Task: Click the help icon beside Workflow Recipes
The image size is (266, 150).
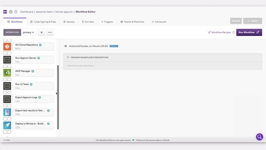Action: point(234,32)
